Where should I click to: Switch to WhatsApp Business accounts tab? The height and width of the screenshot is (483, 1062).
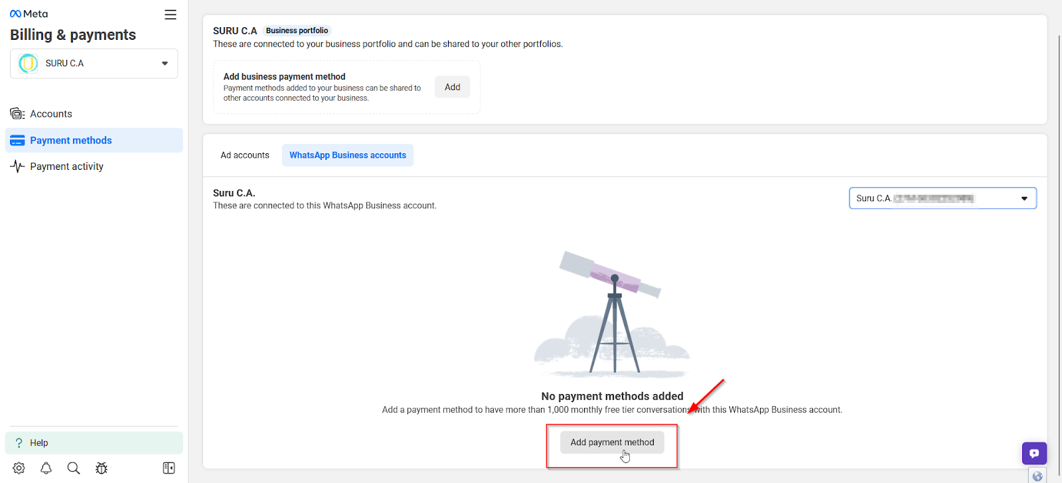(348, 155)
